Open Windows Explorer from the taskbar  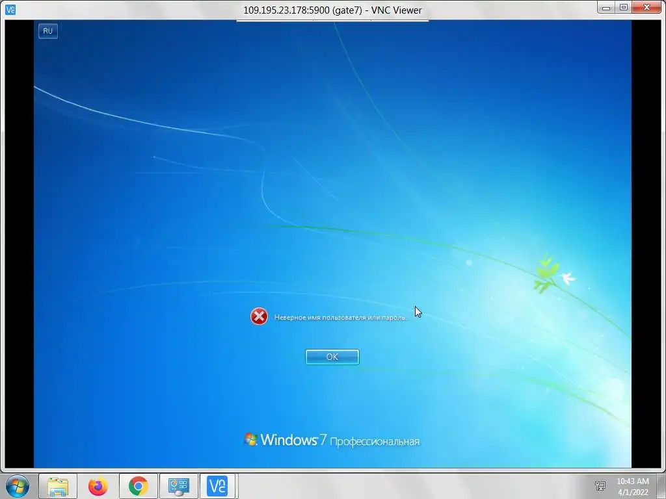tap(58, 486)
